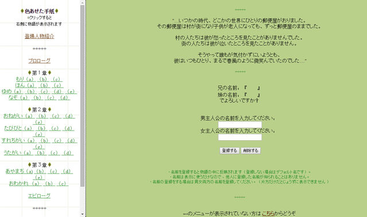Screen dimensions: 367x217
Task: Open chapter link あやまち (a)
Action: tap(19, 171)
